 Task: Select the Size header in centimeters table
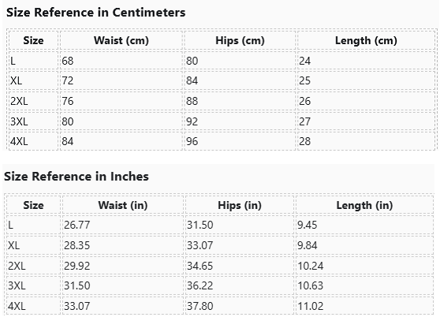[33, 41]
